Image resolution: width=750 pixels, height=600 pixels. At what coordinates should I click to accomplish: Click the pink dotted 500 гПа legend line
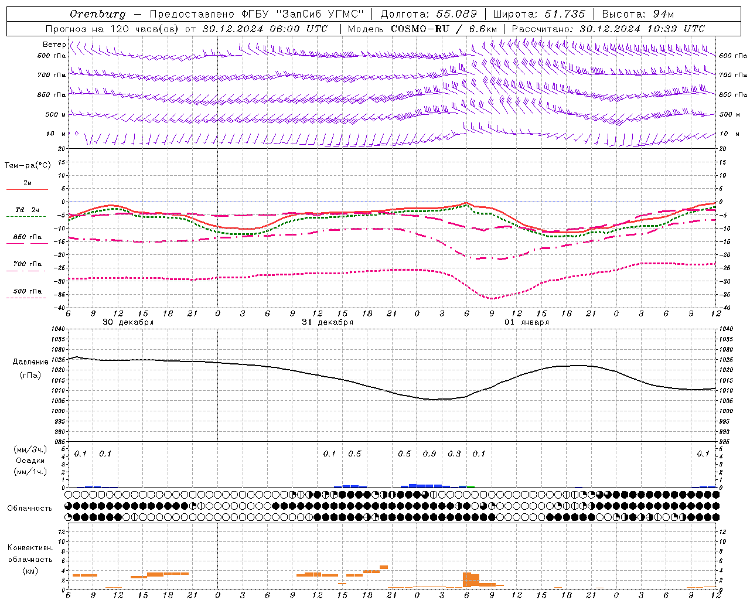[26, 298]
